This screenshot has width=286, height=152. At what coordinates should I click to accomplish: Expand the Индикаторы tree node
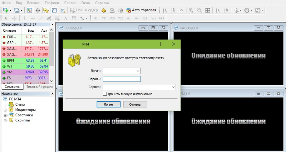(5, 110)
